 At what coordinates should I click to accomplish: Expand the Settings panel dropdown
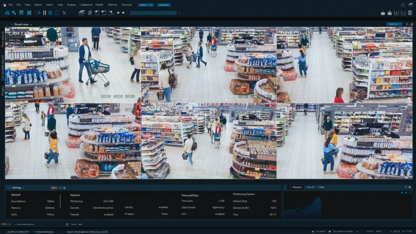click(17, 188)
